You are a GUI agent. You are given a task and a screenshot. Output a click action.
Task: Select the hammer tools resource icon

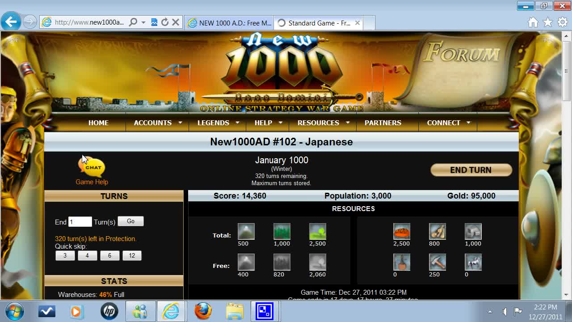[x=437, y=262]
